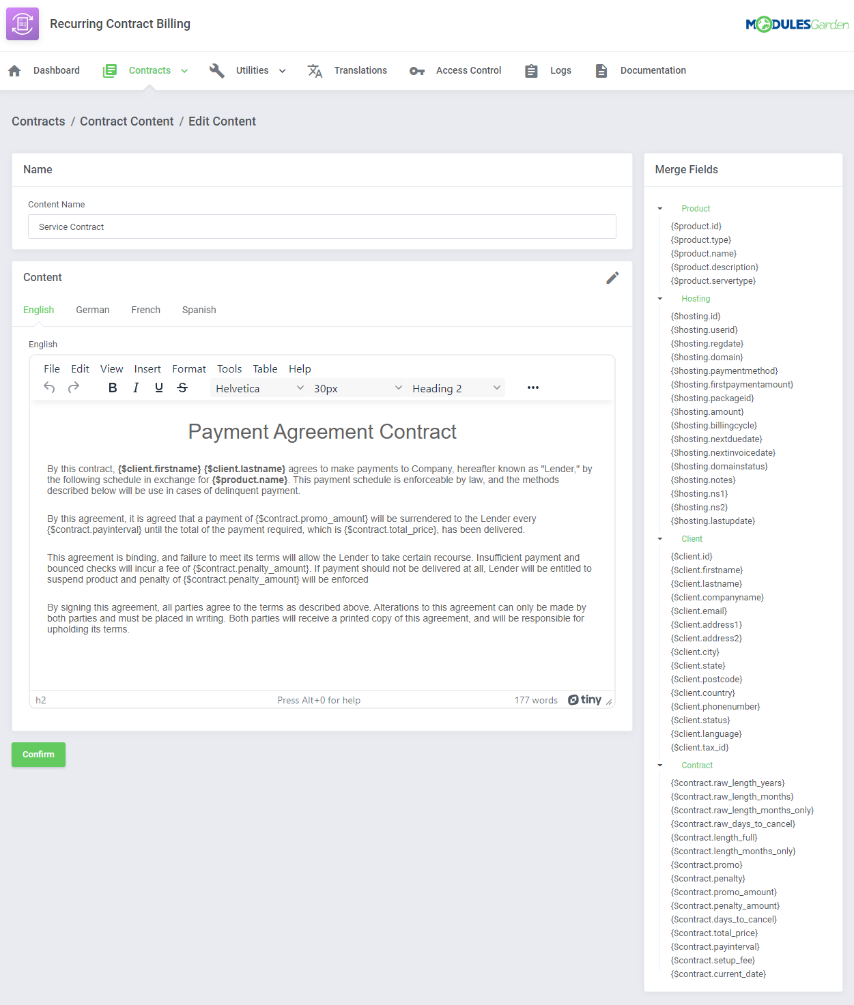Click inside the Content Name field
Screen dimensions: 854x1005
coord(322,227)
